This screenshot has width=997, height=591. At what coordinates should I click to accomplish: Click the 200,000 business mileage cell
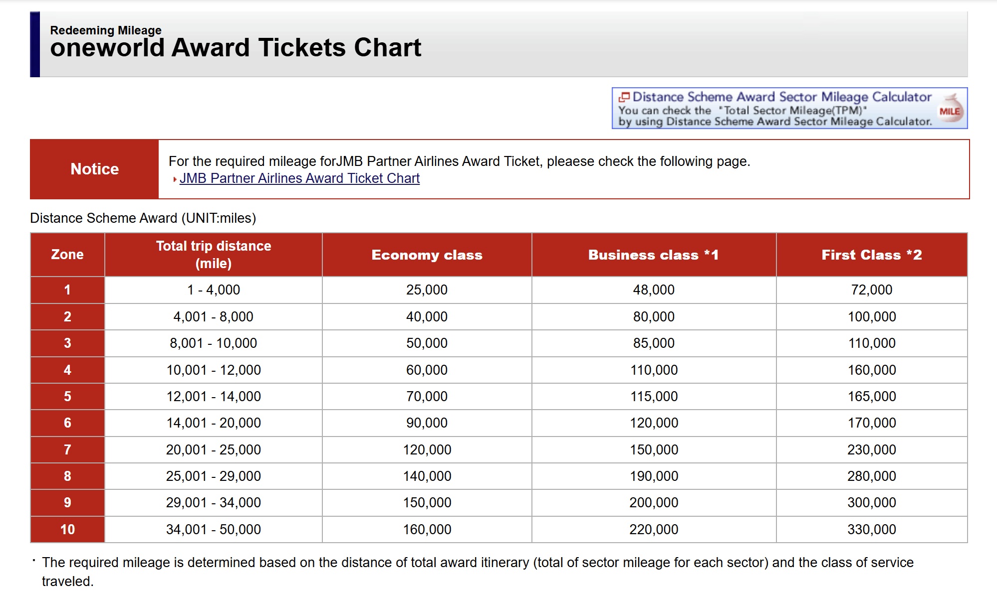[x=654, y=503]
